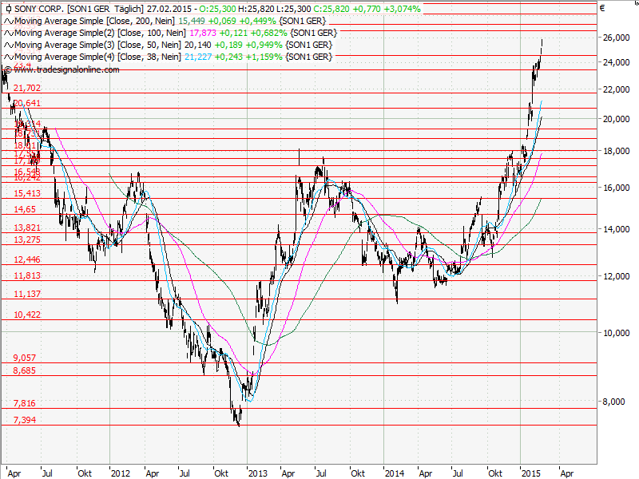Select the Moving Average Simple(3) line icon
Screen dimensions: 639x479
click(x=8, y=45)
